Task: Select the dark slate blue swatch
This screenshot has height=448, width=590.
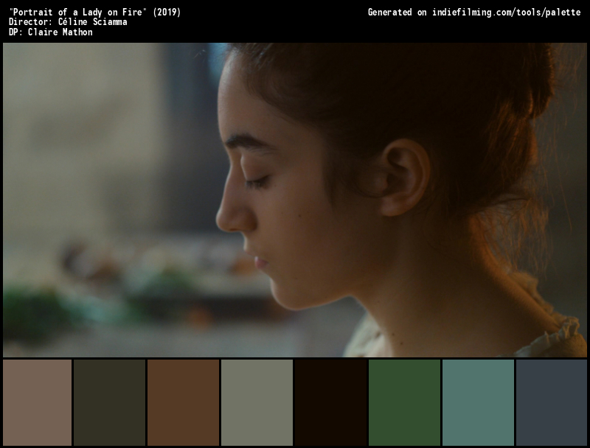Action: (x=551, y=402)
